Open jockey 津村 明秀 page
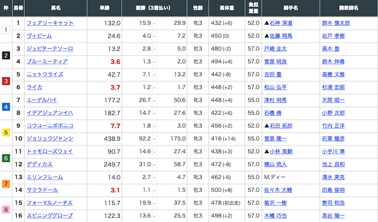378x222 pixels. coord(275,101)
